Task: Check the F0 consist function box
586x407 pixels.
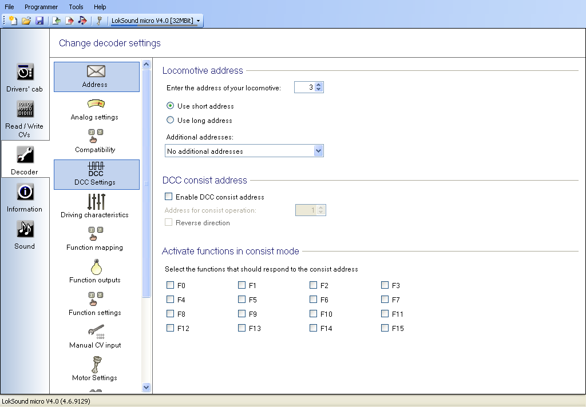Action: [170, 285]
